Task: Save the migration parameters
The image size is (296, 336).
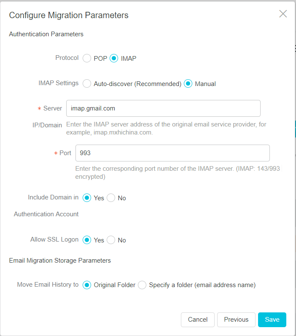Action: [x=272, y=320]
